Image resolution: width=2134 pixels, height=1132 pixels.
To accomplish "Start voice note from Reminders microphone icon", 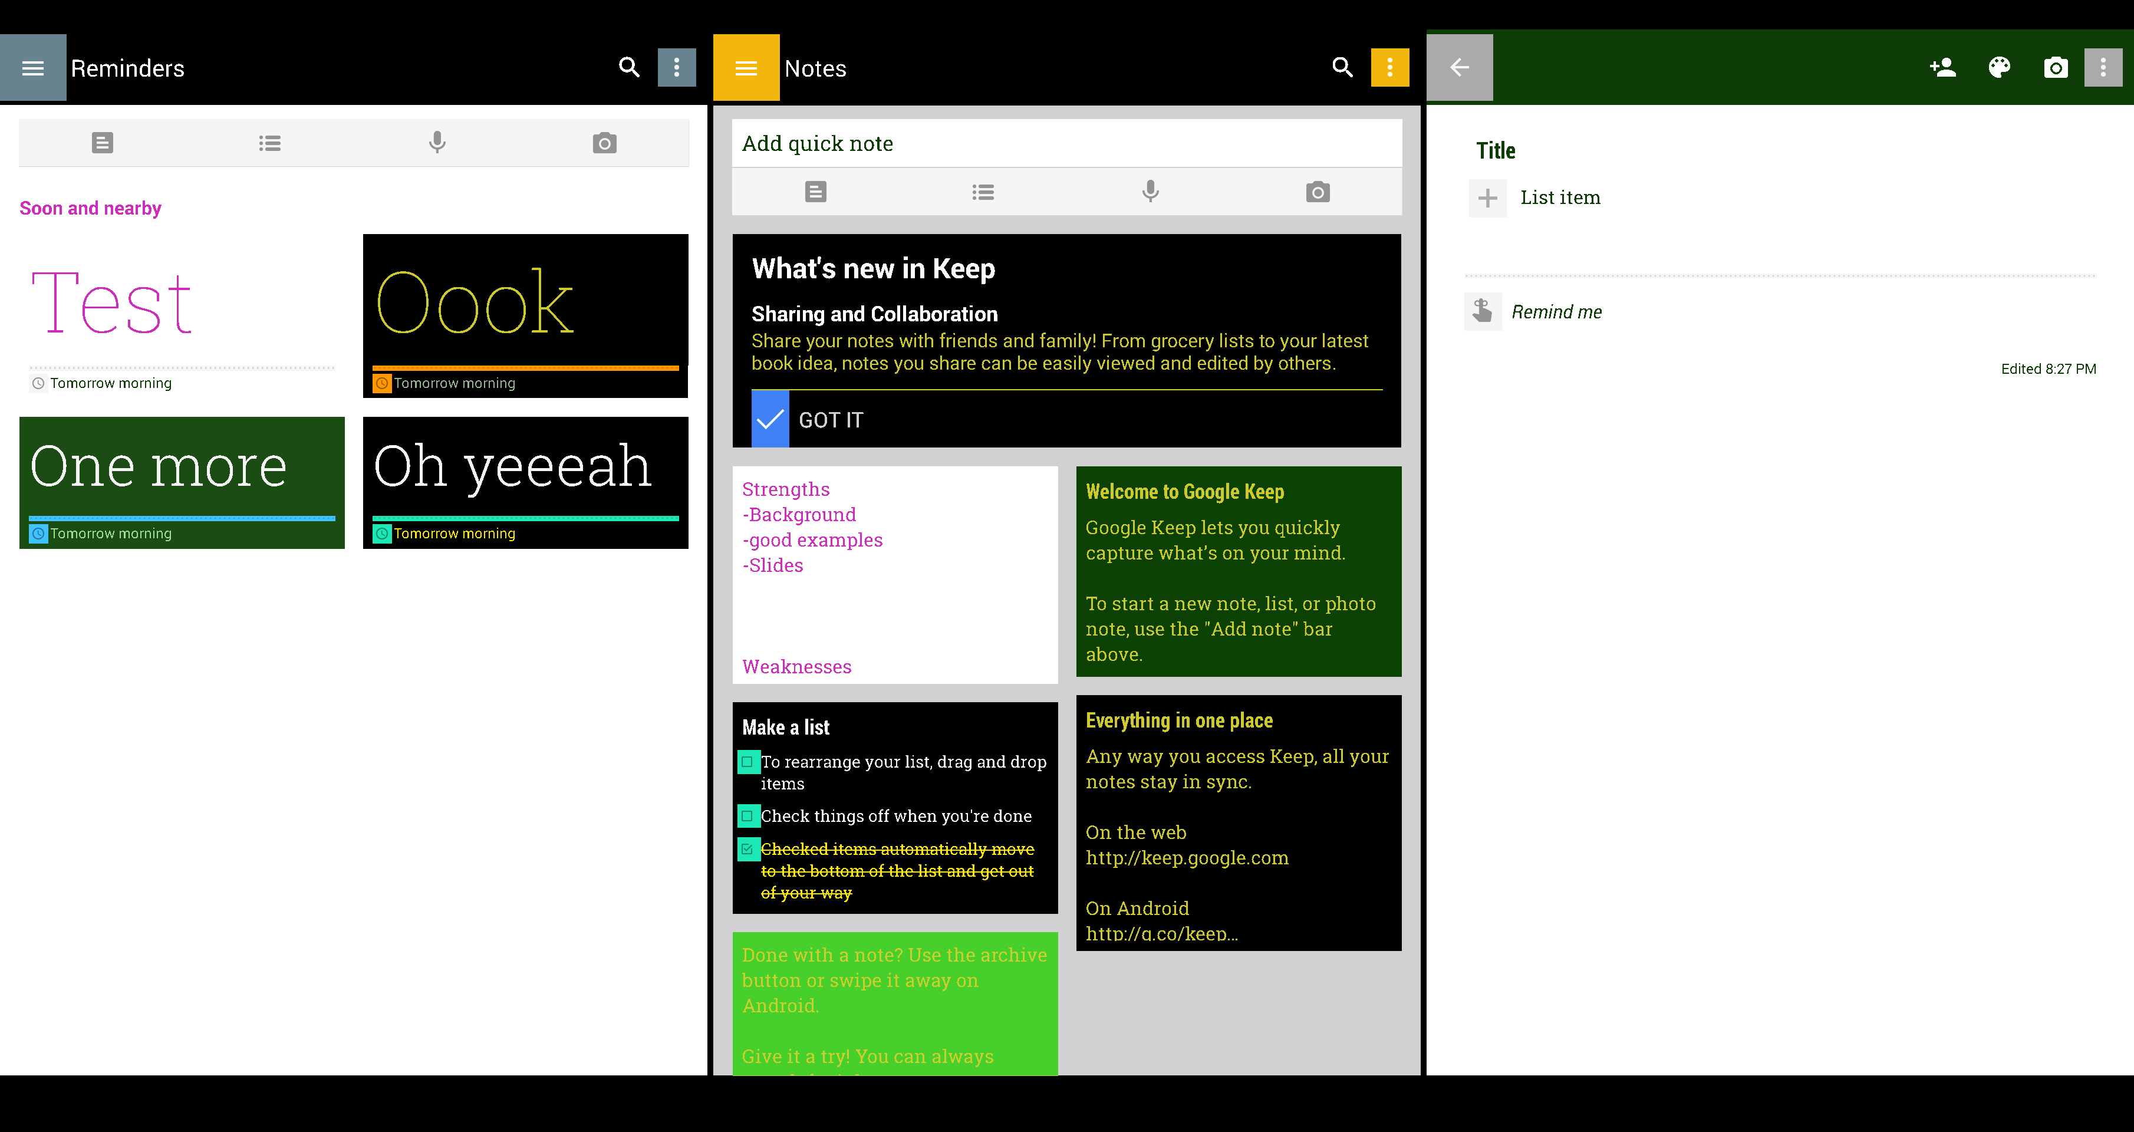I will click(x=437, y=143).
